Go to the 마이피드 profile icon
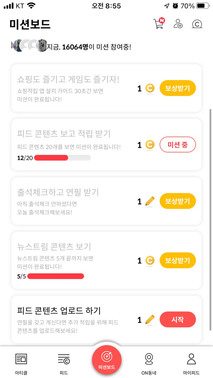The height and width of the screenshot is (378, 213). click(191, 359)
